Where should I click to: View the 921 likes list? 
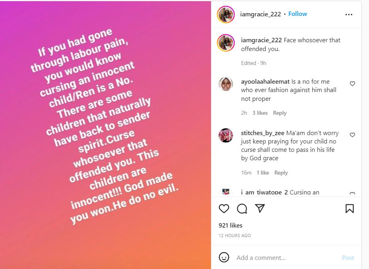click(x=231, y=226)
